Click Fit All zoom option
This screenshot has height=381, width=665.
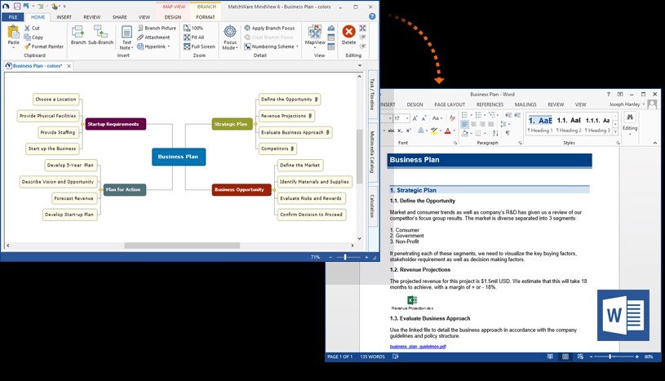194,38
